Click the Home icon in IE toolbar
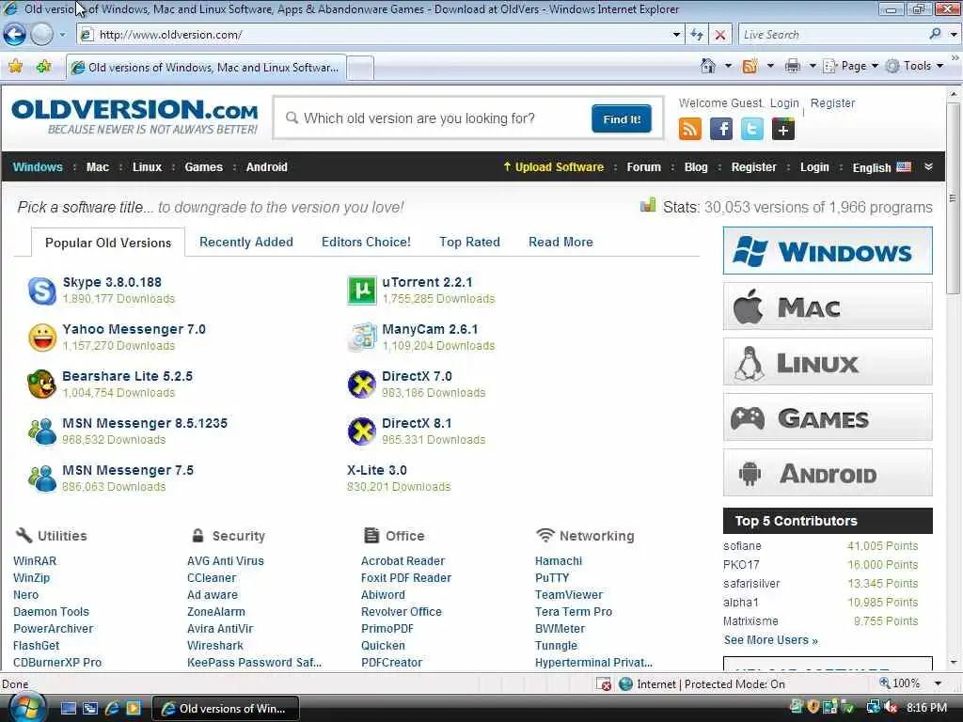This screenshot has height=722, width=963. click(708, 66)
